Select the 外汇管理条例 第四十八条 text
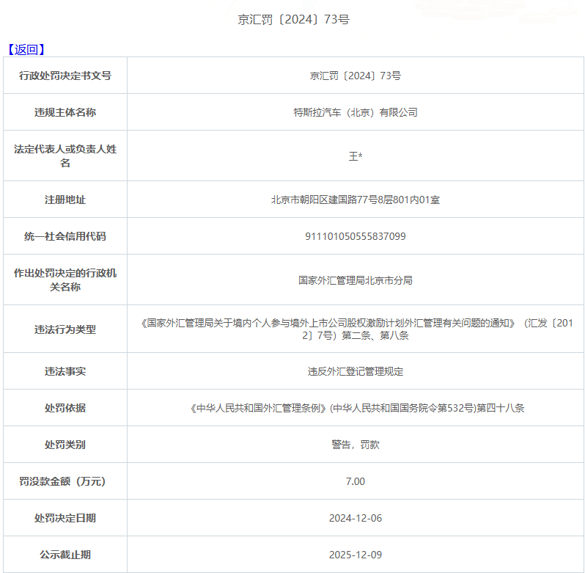This screenshot has width=585, height=573. click(x=357, y=408)
